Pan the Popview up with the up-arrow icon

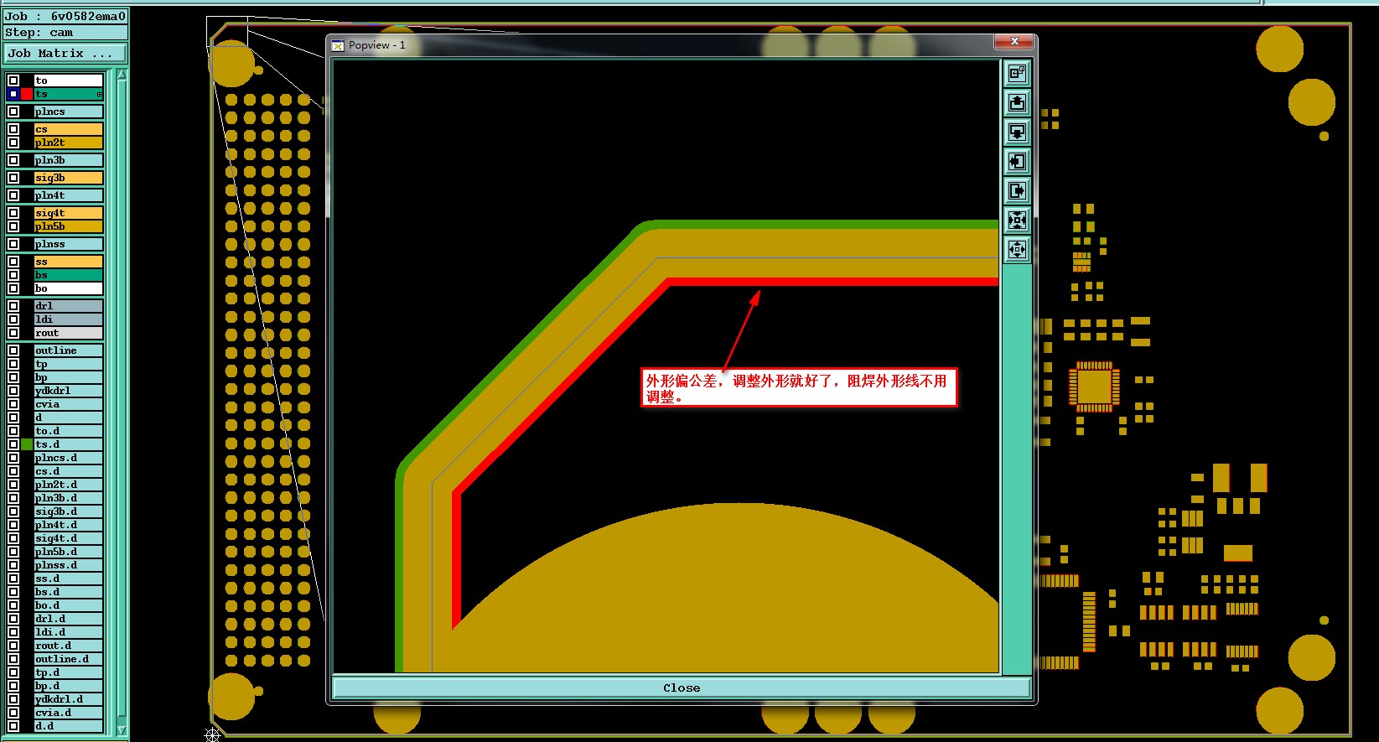[1017, 103]
